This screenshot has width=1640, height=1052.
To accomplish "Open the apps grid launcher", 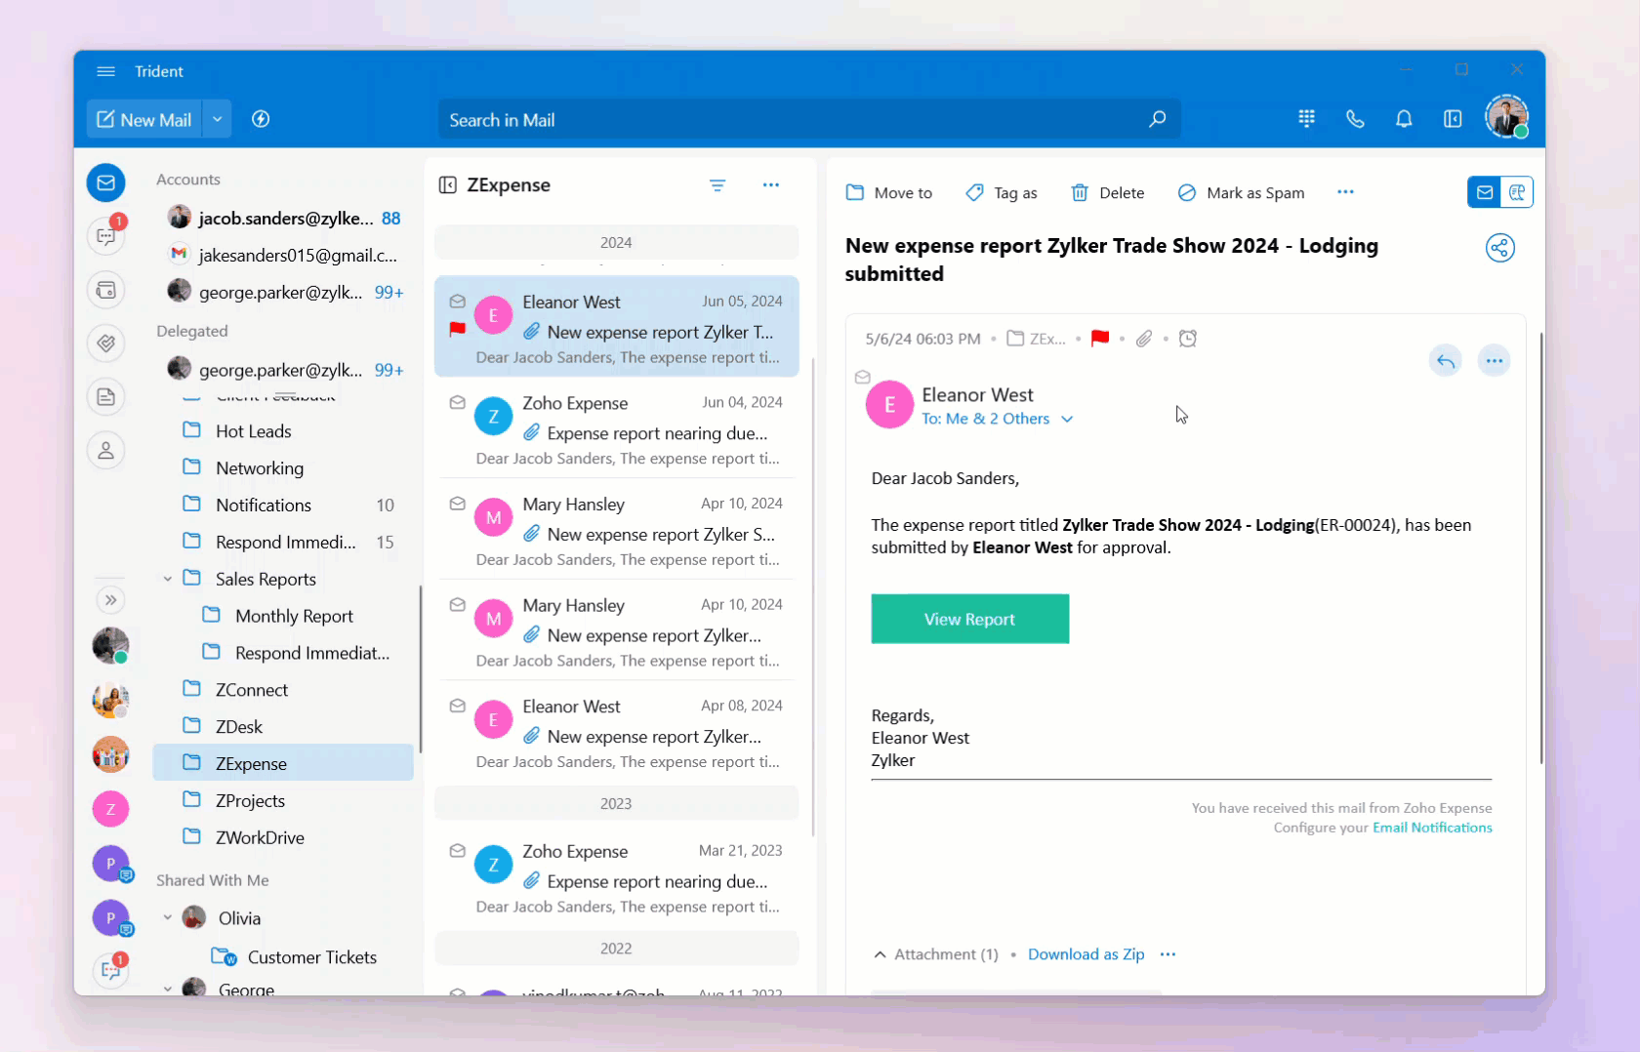I will tap(1306, 118).
